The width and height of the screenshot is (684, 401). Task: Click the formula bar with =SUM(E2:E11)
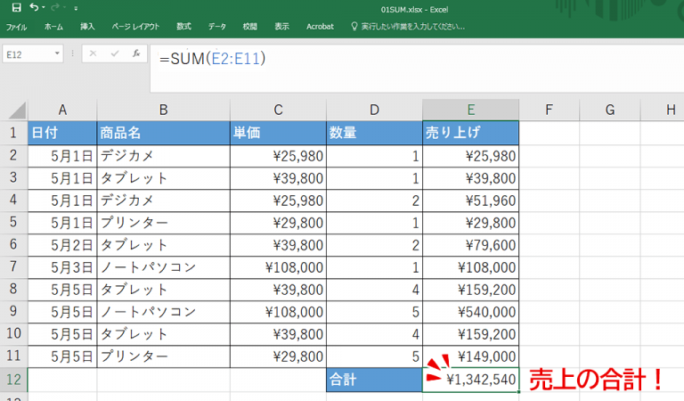point(417,68)
